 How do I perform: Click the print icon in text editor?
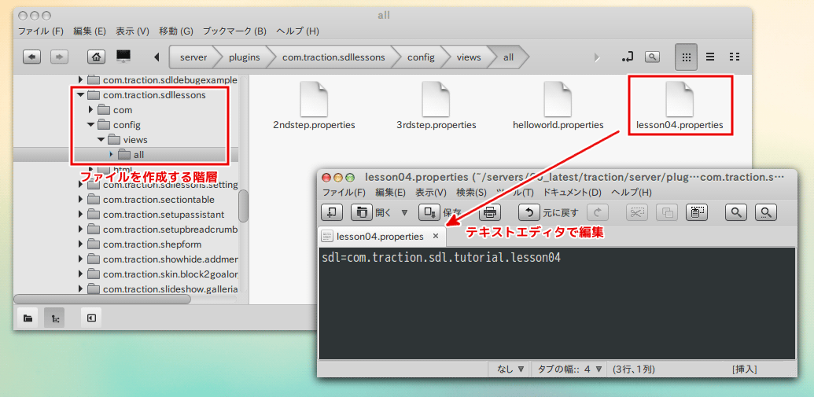490,212
